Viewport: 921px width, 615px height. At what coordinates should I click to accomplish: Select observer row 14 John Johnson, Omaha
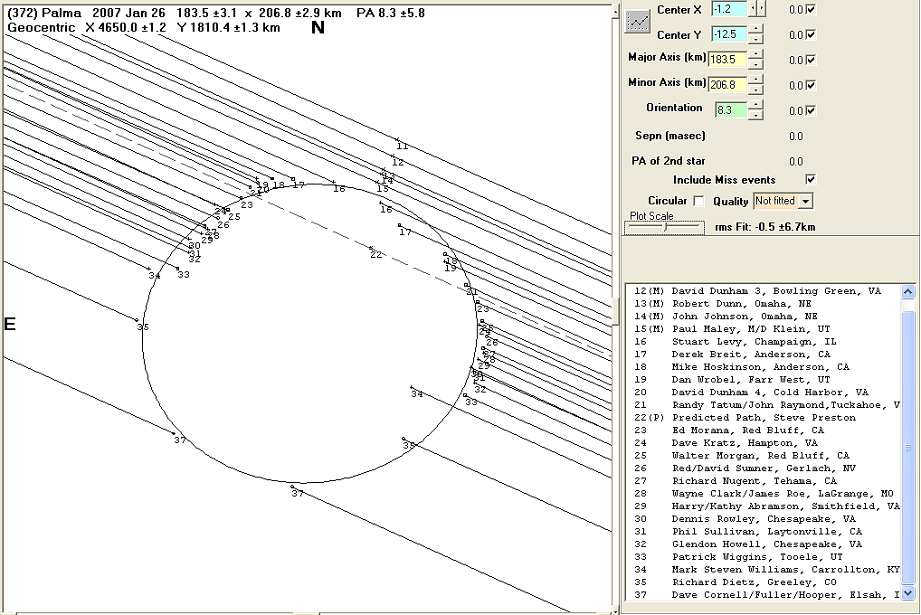pos(763,316)
